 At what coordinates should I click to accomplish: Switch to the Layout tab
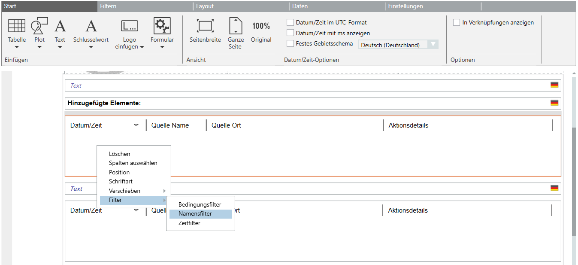tap(205, 6)
